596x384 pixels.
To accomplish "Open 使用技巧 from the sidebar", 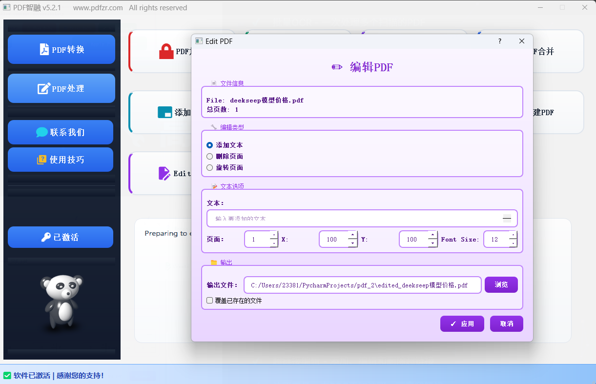I will tap(61, 159).
